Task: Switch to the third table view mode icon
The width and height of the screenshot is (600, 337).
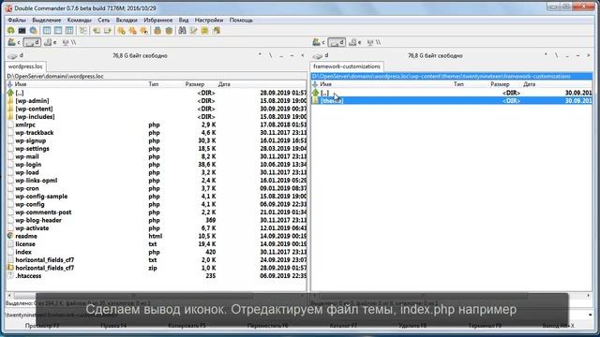Action: [x=69, y=31]
